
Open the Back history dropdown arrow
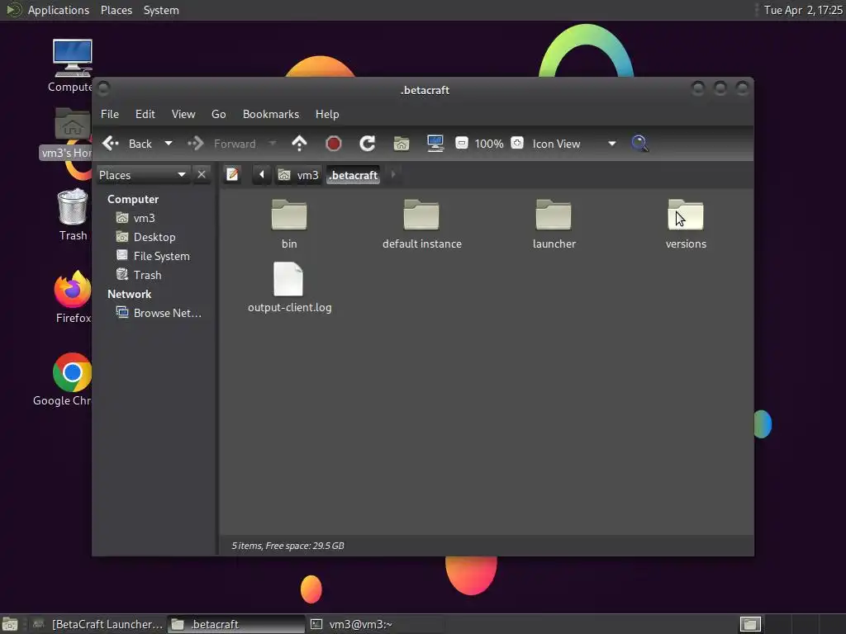(x=169, y=144)
